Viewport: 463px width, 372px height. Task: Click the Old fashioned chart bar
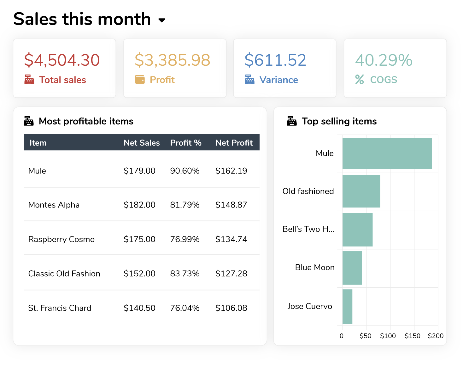click(x=361, y=191)
